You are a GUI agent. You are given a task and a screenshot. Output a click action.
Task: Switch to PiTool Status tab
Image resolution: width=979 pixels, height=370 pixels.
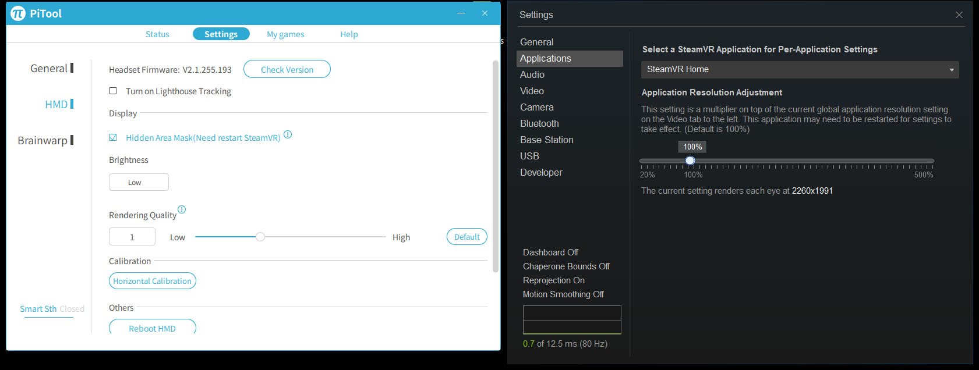(x=157, y=34)
